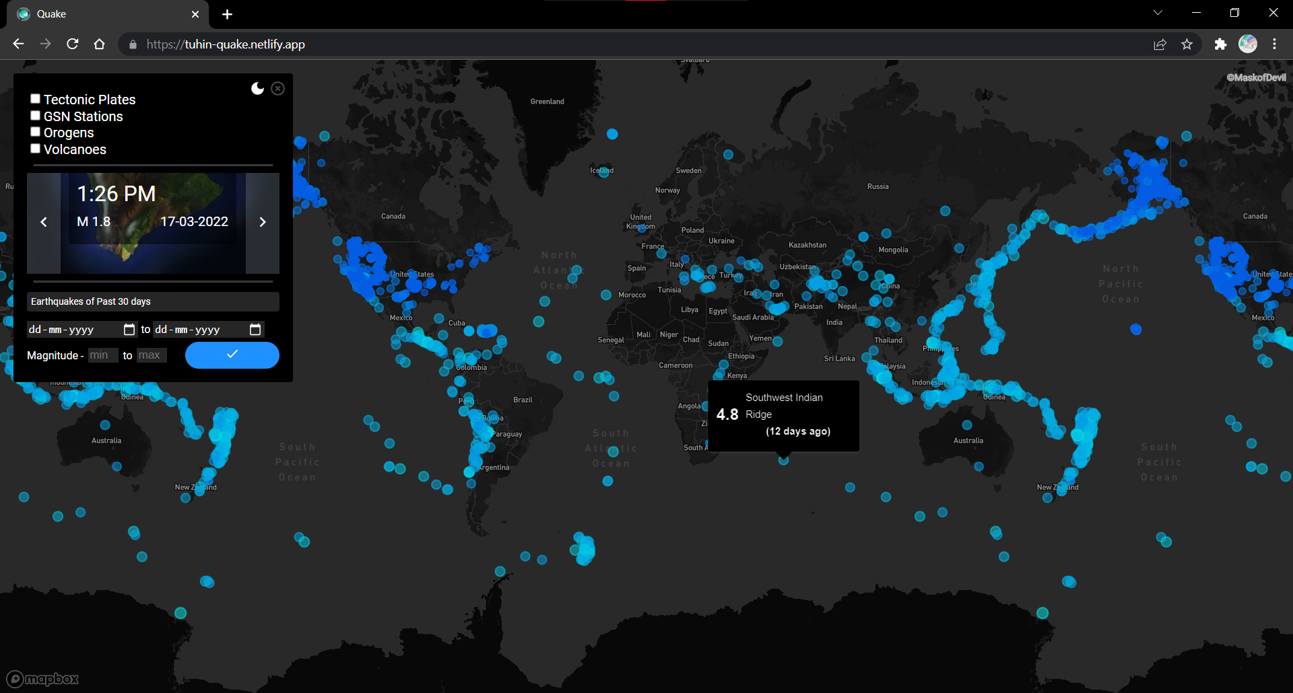Open the start date calendar picker
This screenshot has width=1293, height=693.
pos(129,329)
